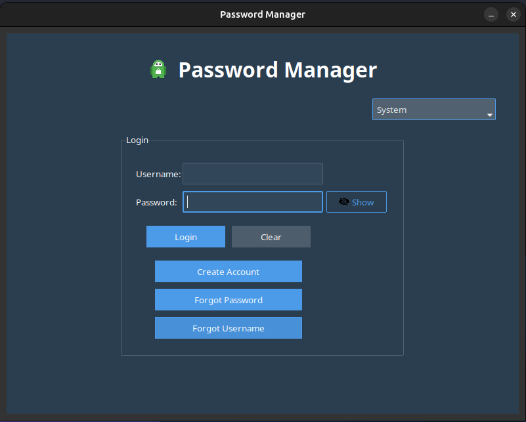Screen dimensions: 526x422
Task: Click the large Password Manager heading
Action: pos(277,70)
